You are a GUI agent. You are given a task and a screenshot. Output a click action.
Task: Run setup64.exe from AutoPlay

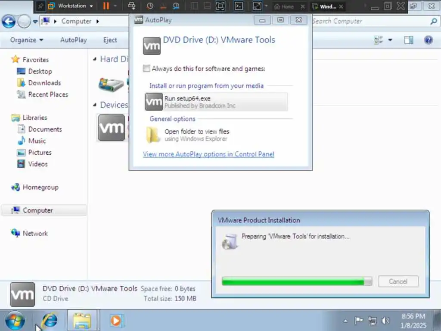(x=216, y=102)
